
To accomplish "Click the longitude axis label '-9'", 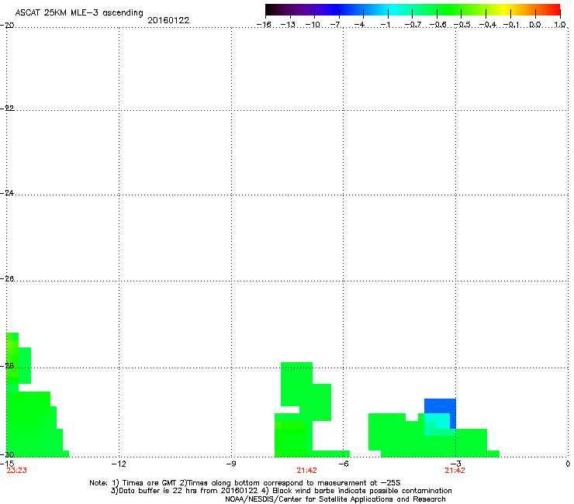I will click(230, 464).
